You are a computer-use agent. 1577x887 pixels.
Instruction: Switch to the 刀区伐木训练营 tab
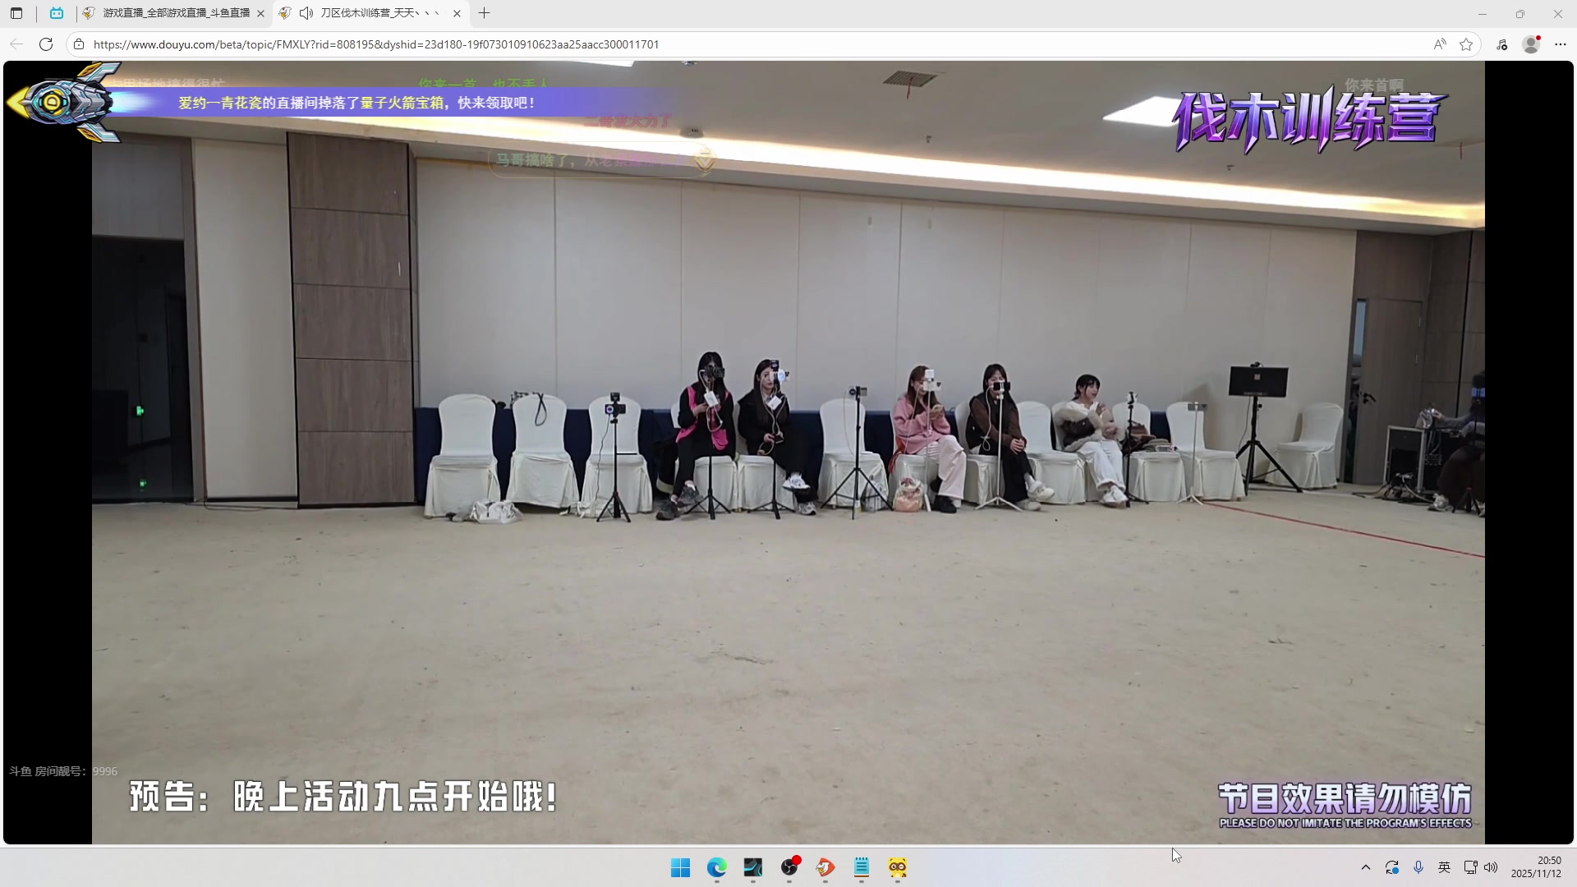click(374, 13)
